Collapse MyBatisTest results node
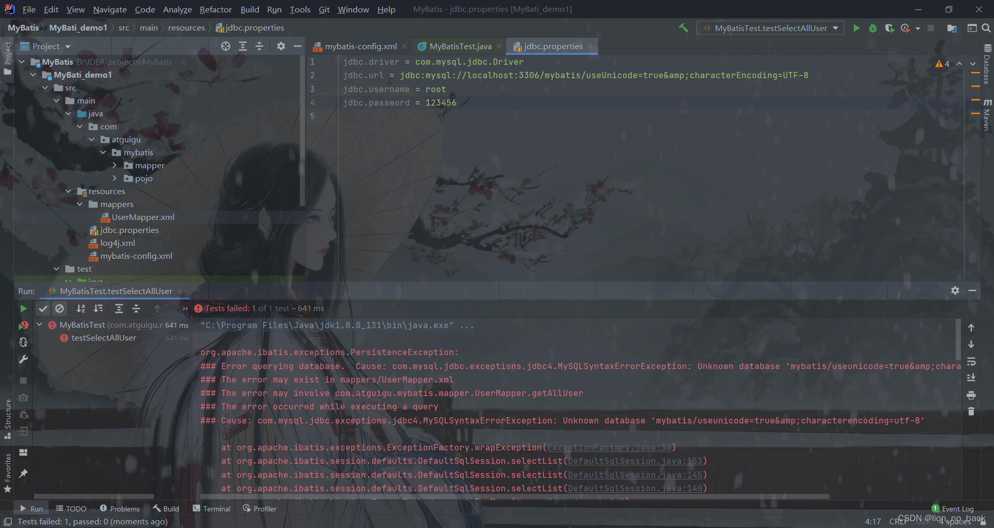994x528 pixels. (39, 325)
